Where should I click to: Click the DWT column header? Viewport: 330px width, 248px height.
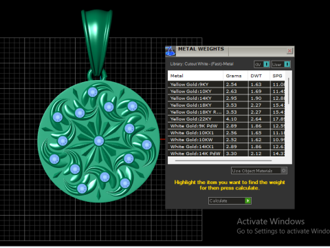259,76
